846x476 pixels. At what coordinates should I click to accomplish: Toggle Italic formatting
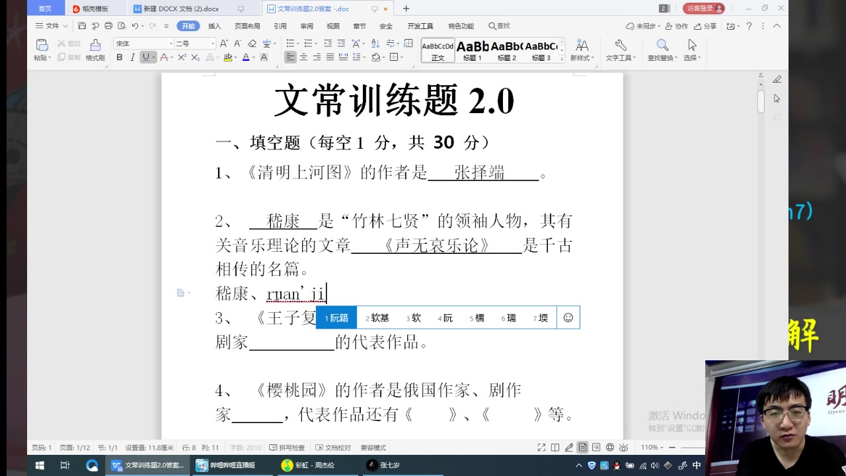132,58
